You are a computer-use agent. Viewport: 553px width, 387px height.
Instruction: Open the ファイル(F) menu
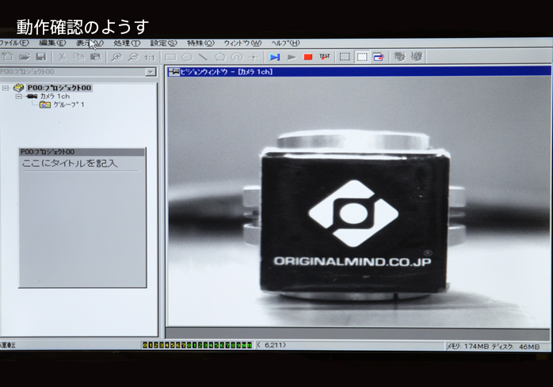coord(13,43)
